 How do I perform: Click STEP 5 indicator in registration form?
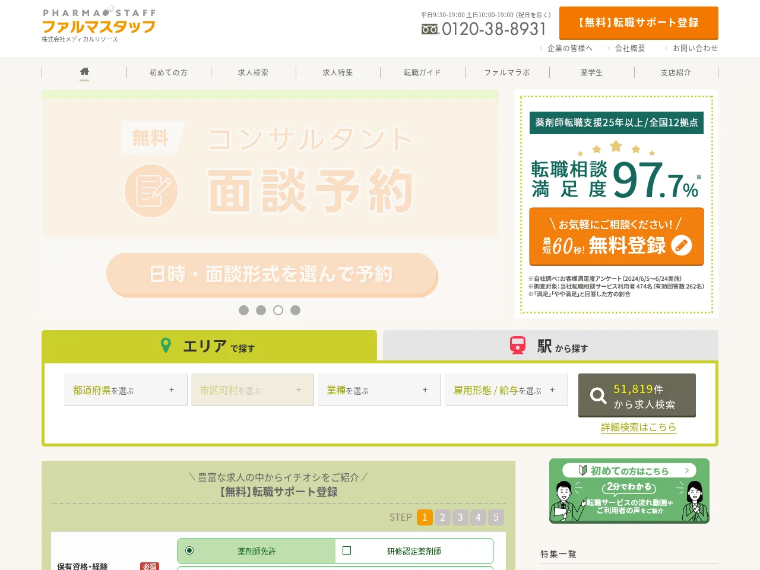[x=496, y=517]
